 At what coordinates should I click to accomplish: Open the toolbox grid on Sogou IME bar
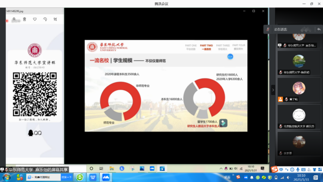[x=320, y=169]
